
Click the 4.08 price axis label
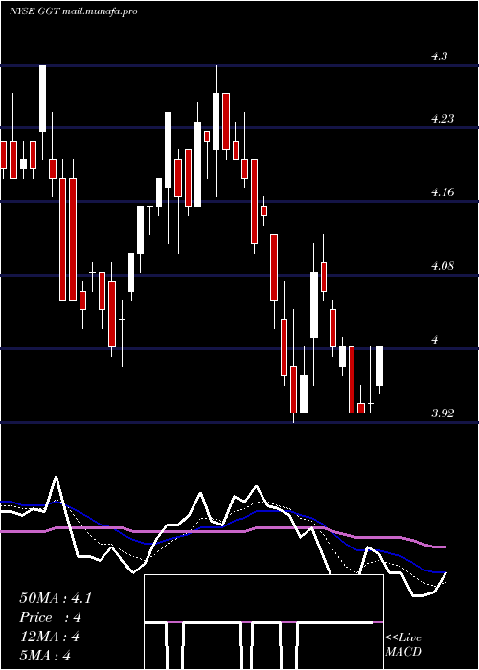(x=443, y=266)
